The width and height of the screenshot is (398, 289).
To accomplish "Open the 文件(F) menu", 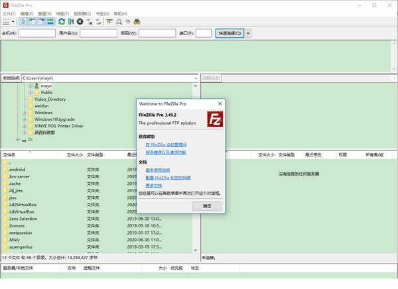I will pos(9,14).
